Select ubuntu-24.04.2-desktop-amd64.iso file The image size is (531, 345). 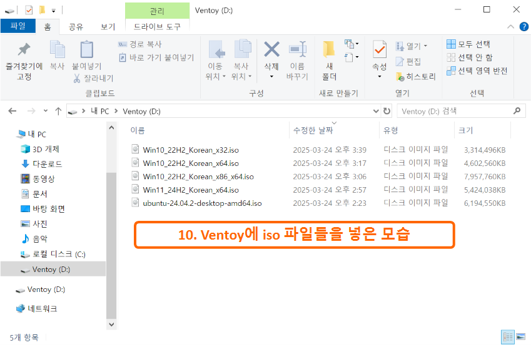[202, 203]
